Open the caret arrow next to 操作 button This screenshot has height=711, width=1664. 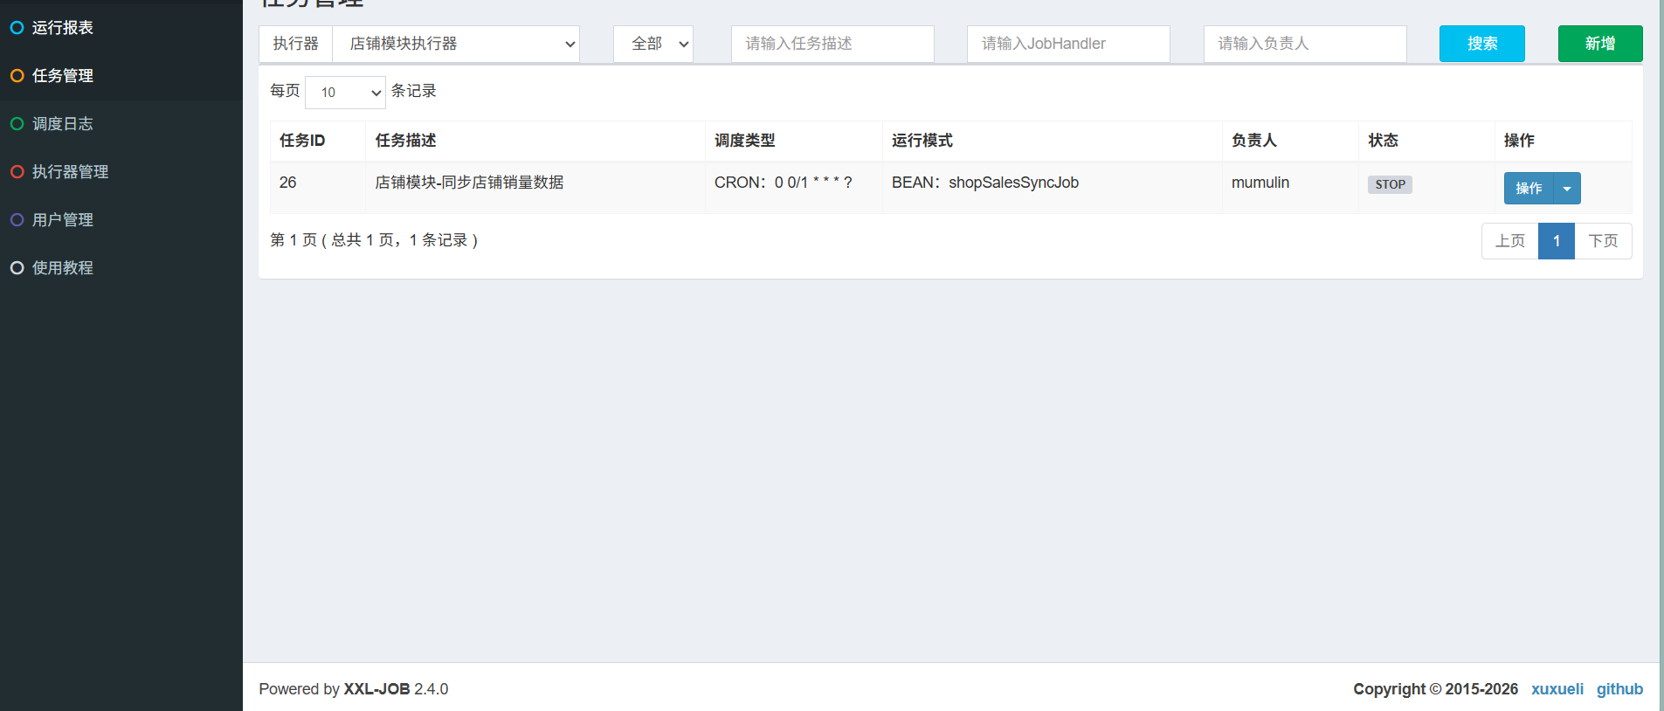[x=1567, y=189]
